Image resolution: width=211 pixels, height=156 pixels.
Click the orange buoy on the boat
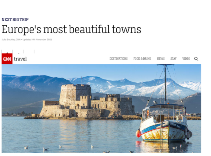pyautogui.click(x=138, y=133)
